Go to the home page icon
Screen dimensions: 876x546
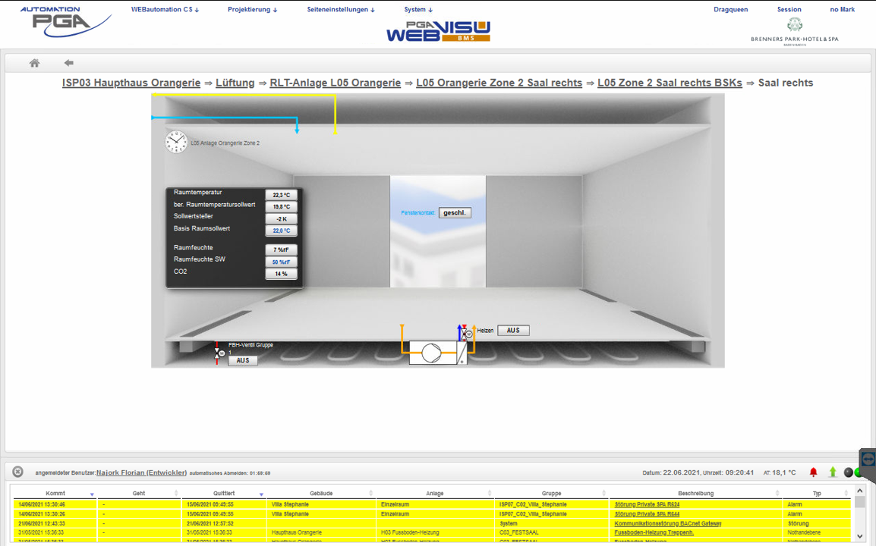[x=35, y=63]
